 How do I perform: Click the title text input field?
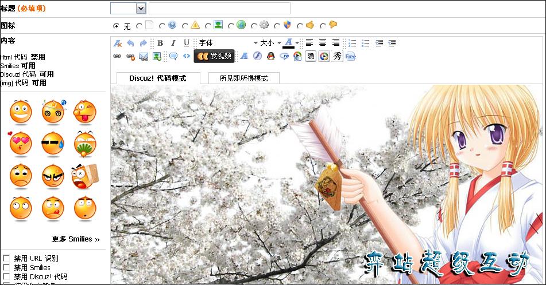(x=219, y=9)
